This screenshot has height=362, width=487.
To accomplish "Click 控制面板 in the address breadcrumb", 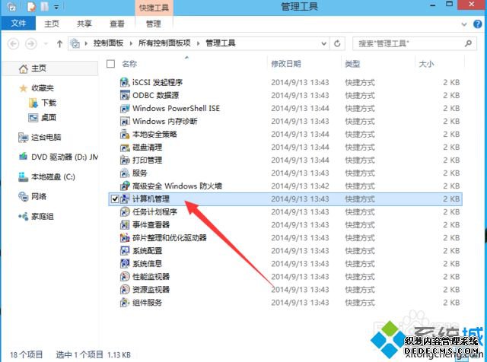I will point(108,43).
